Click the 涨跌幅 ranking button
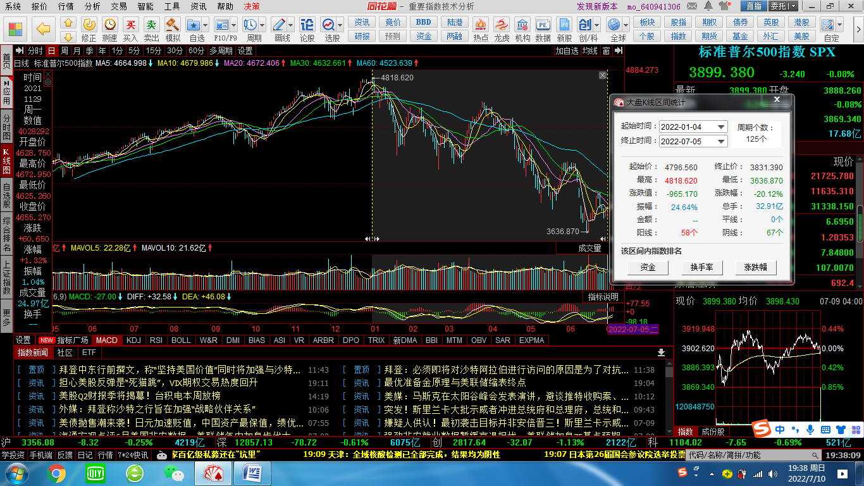Screen dimensions: 864x486 [x=757, y=268]
